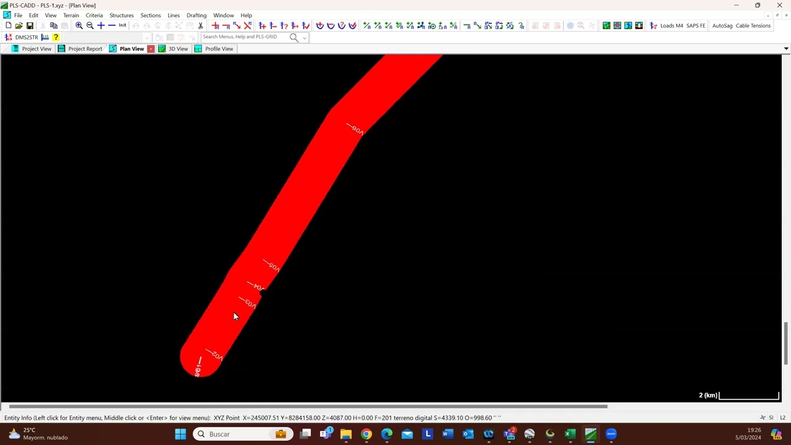Image resolution: width=791 pixels, height=445 pixels.
Task: Open the File menu
Action: [18, 15]
